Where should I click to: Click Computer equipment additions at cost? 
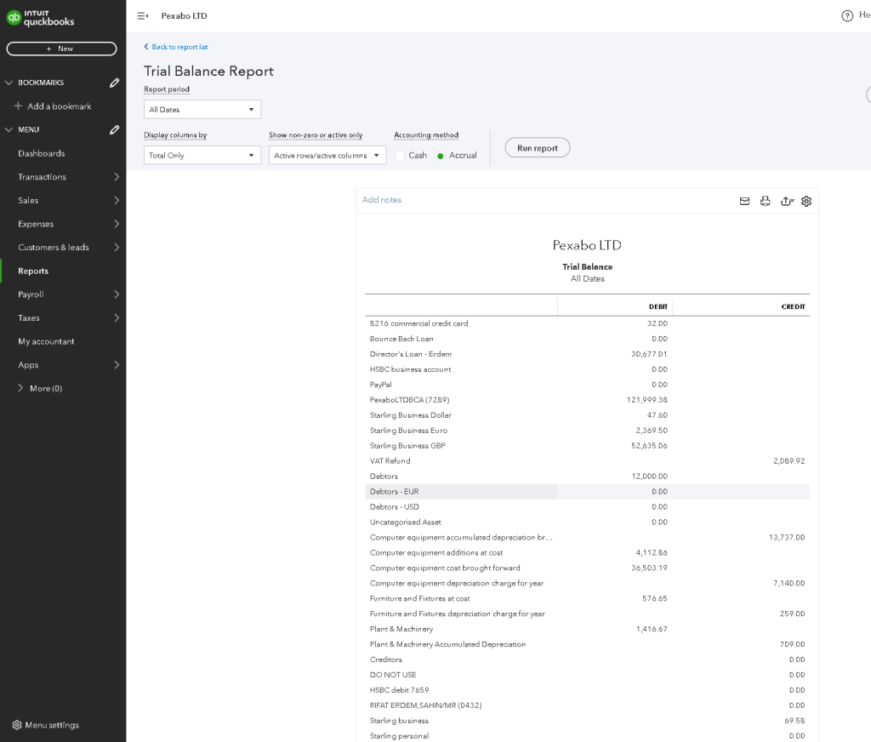click(436, 552)
